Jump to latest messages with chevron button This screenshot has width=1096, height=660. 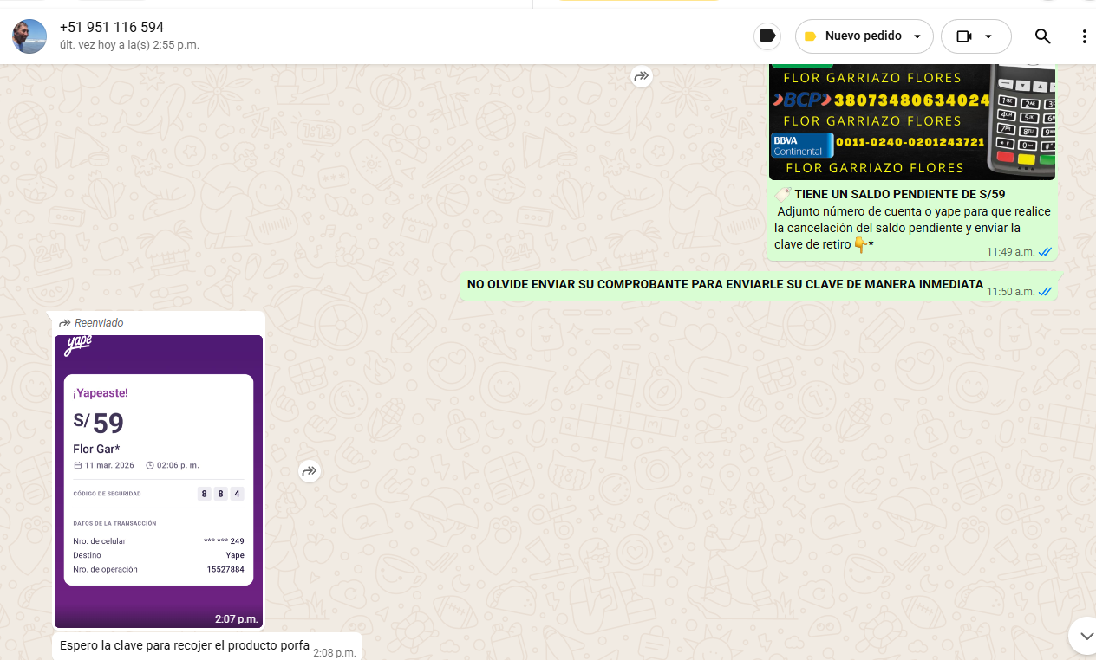(1084, 635)
